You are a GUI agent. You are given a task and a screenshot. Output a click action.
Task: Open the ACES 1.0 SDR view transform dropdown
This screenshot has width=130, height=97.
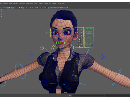(59, 8)
